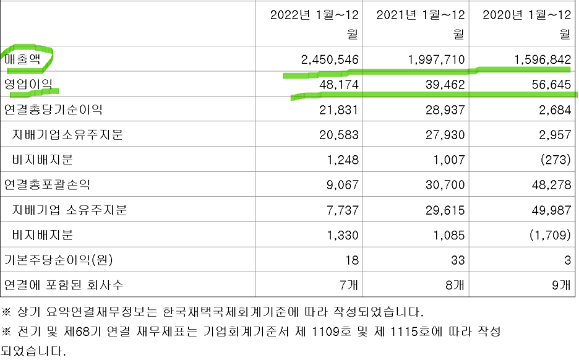The height and width of the screenshot is (360, 579).
Task: Select the 매출액 row label
Action: click(22, 59)
